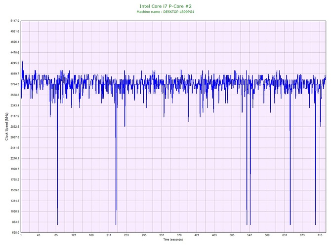
Task: Click the 863.5 y-axis value
Action: coord(16,222)
